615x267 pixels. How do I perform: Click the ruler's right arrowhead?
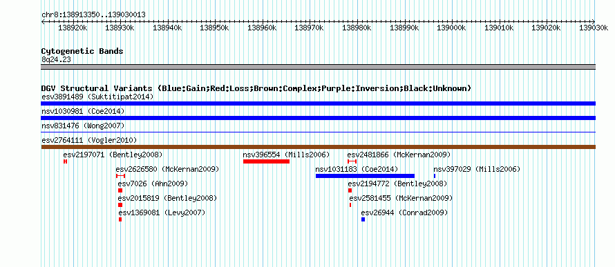click(594, 21)
